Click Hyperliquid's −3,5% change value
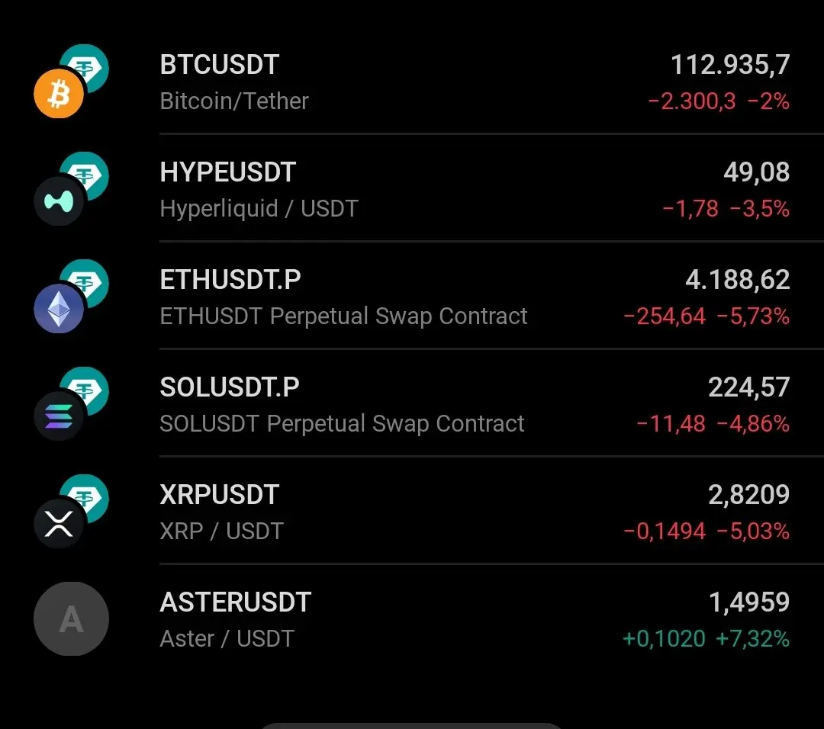Screen dimensions: 824x729 (x=759, y=208)
